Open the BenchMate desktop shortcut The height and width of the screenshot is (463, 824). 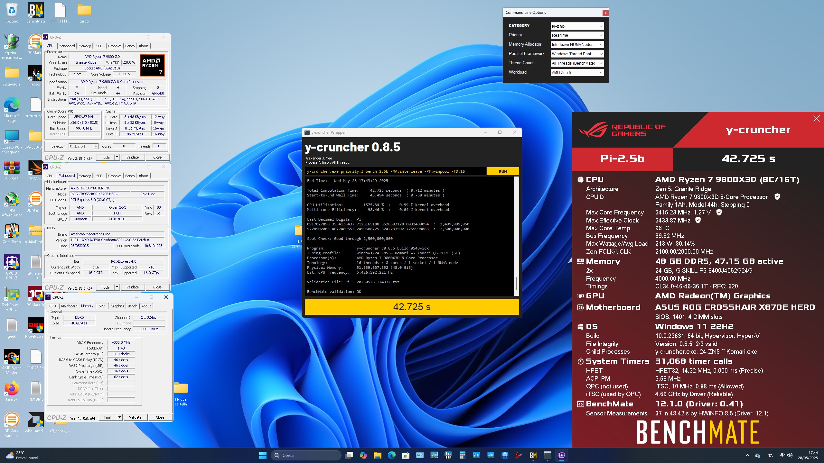(36, 13)
